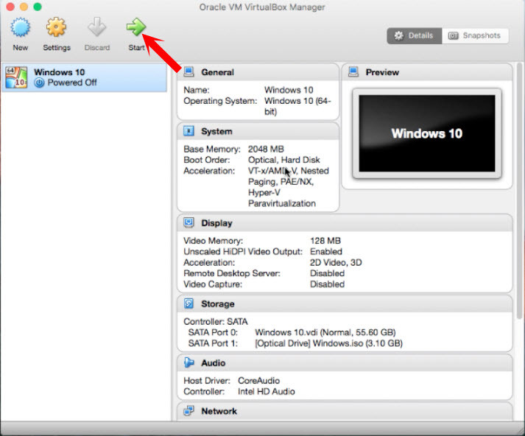The height and width of the screenshot is (436, 525).
Task: Click the General section icon
Action: pos(188,71)
